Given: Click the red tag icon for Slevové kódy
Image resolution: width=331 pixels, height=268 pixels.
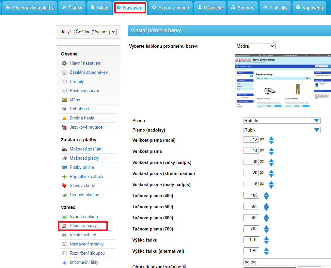Looking at the screenshot, I should [64, 186].
